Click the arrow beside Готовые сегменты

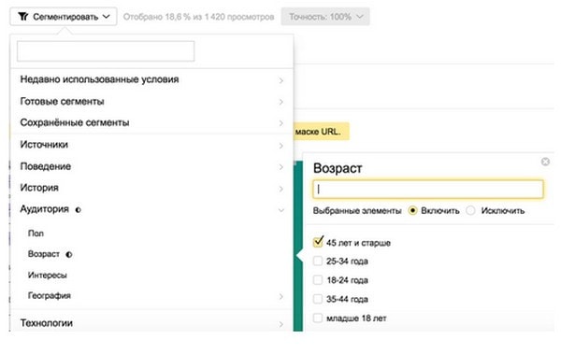pyautogui.click(x=281, y=102)
